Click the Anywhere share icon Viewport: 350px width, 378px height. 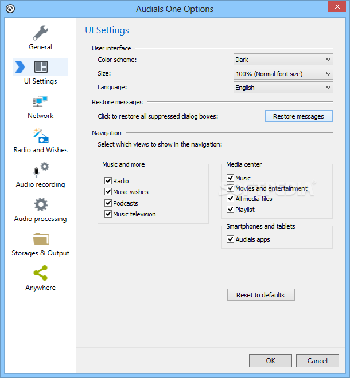pos(41,273)
